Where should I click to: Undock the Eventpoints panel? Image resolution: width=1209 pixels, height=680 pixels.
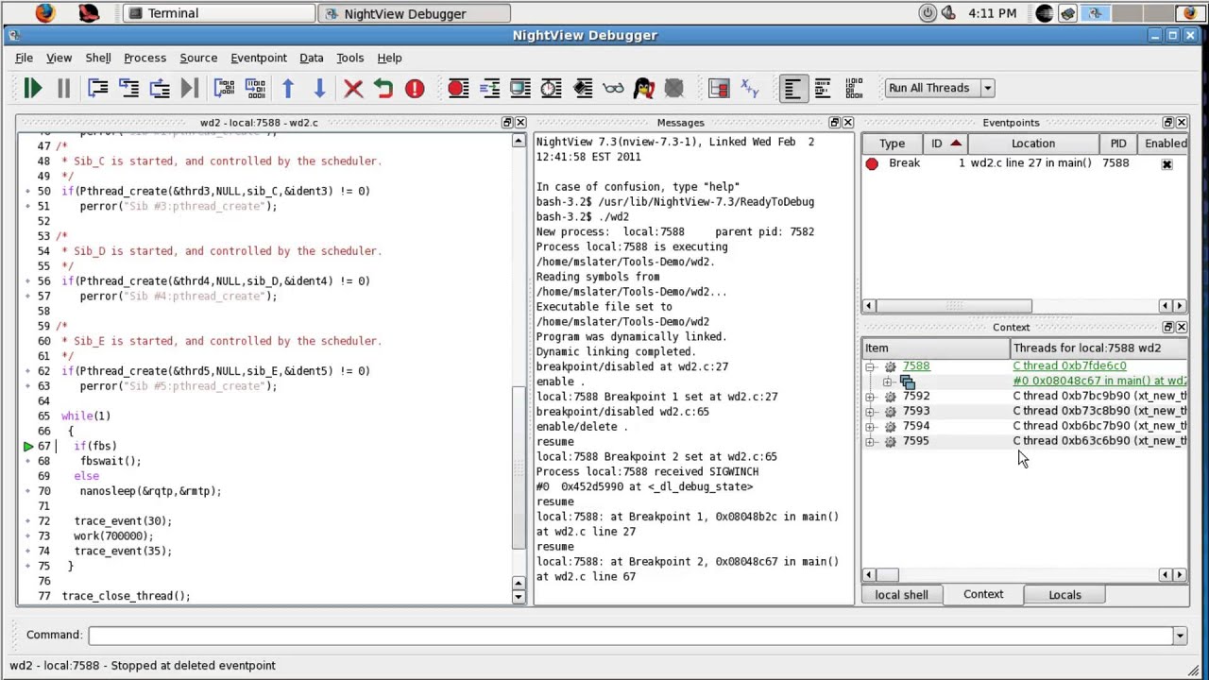point(1167,123)
